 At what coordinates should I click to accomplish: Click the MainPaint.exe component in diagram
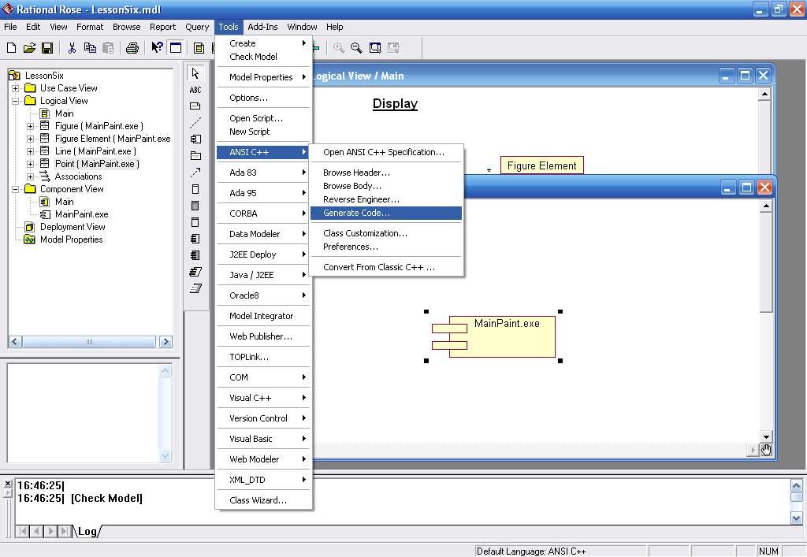[493, 336]
